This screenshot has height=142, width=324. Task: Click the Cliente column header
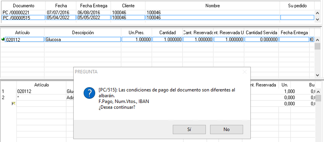128,6
